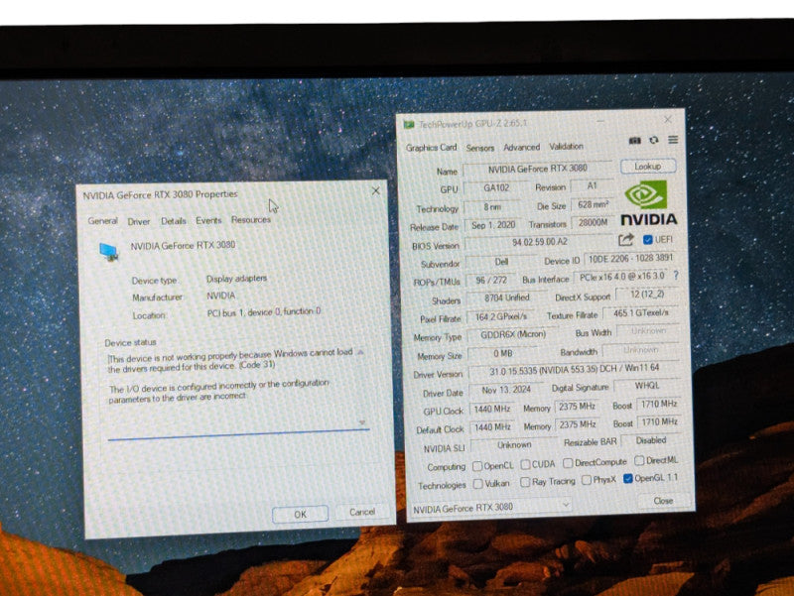Click the BIOS export share icon
This screenshot has width=794, height=596.
click(x=626, y=240)
